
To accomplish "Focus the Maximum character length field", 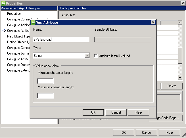I will coord(45,96).
